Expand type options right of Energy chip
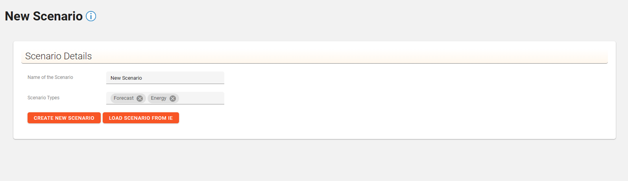The width and height of the screenshot is (628, 181). pos(201,98)
